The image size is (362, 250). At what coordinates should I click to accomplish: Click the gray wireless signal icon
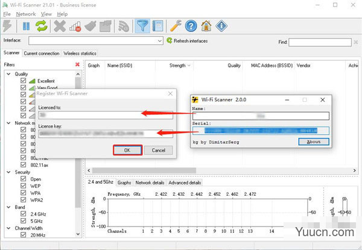pos(124,26)
